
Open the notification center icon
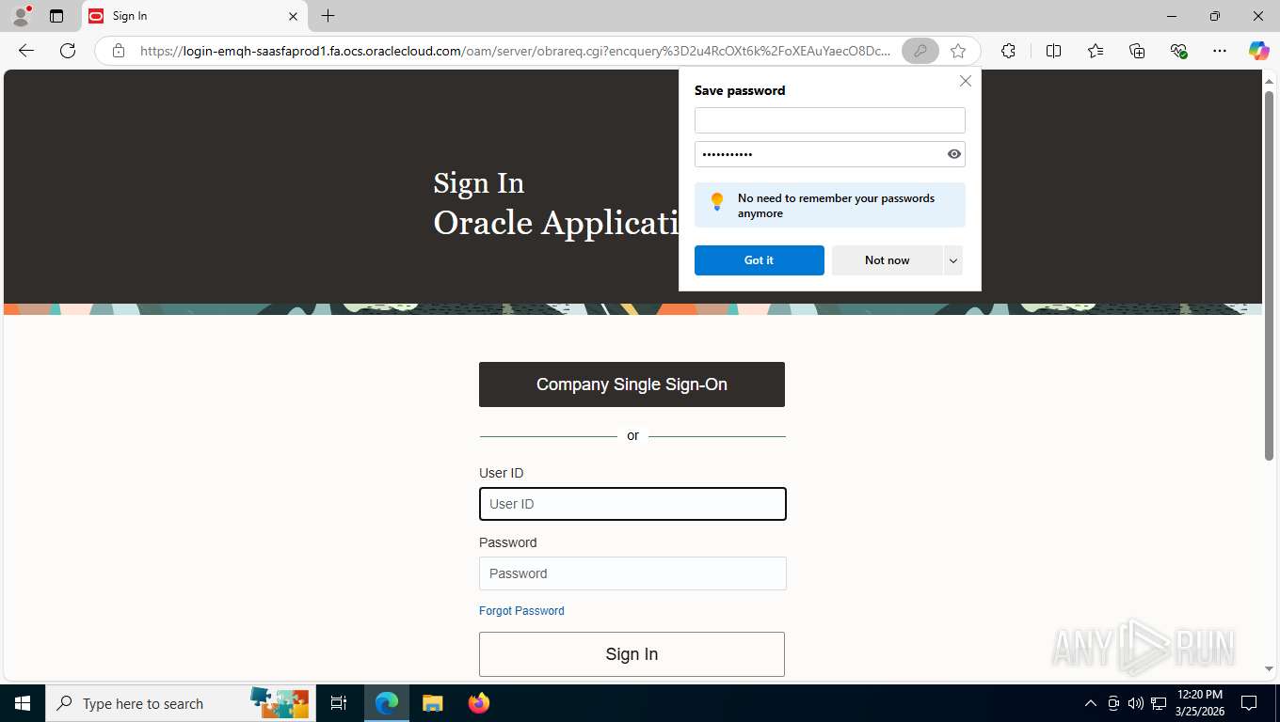coord(1249,703)
